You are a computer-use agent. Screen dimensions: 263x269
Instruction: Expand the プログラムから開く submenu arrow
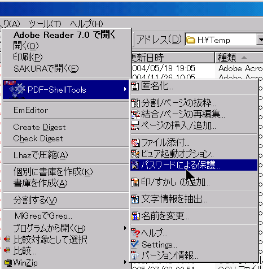(x=125, y=228)
